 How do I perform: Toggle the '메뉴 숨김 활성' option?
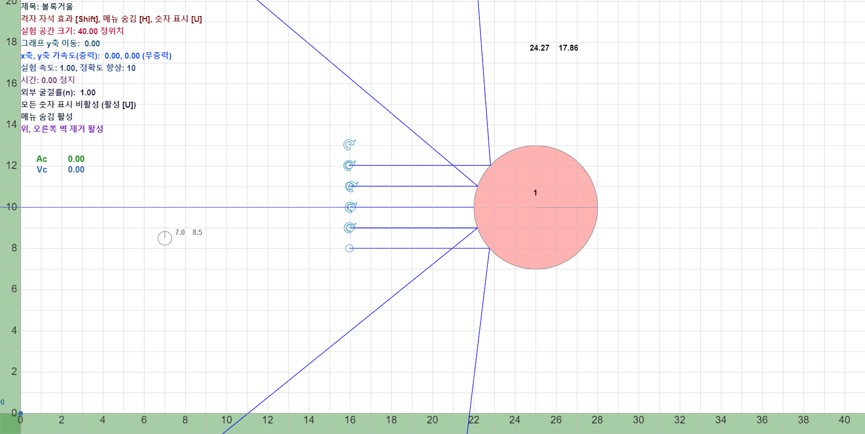click(x=47, y=117)
